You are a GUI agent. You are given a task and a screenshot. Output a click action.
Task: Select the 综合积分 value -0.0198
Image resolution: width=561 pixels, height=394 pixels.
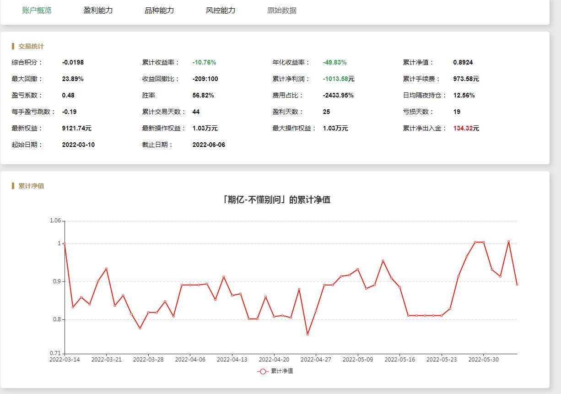(73, 62)
